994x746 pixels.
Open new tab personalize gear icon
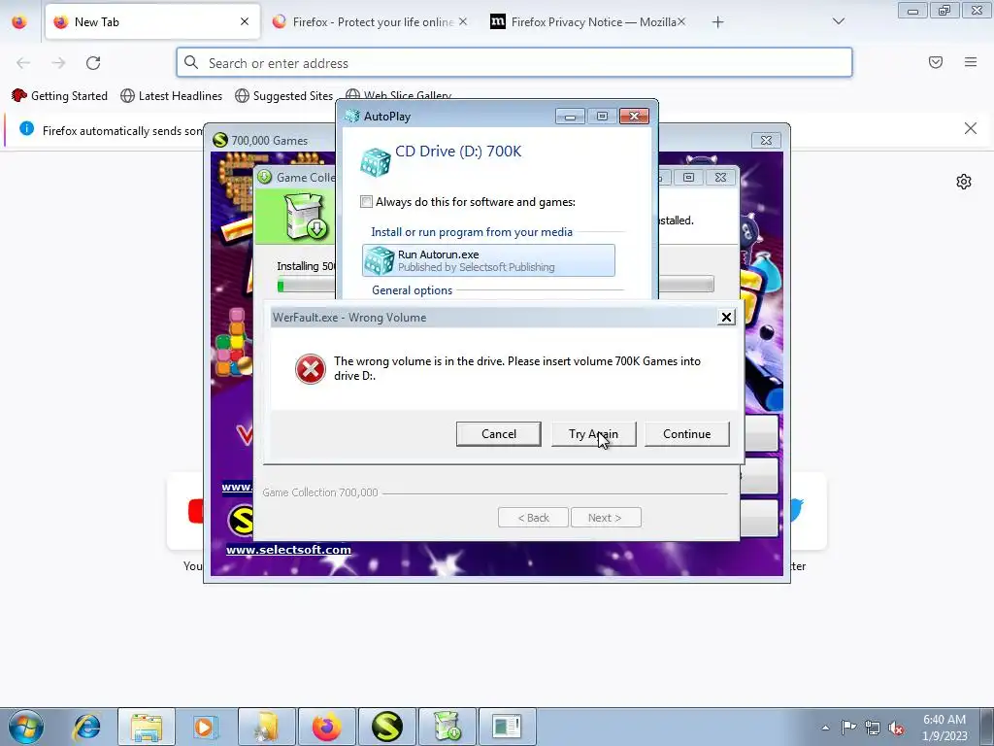(964, 182)
